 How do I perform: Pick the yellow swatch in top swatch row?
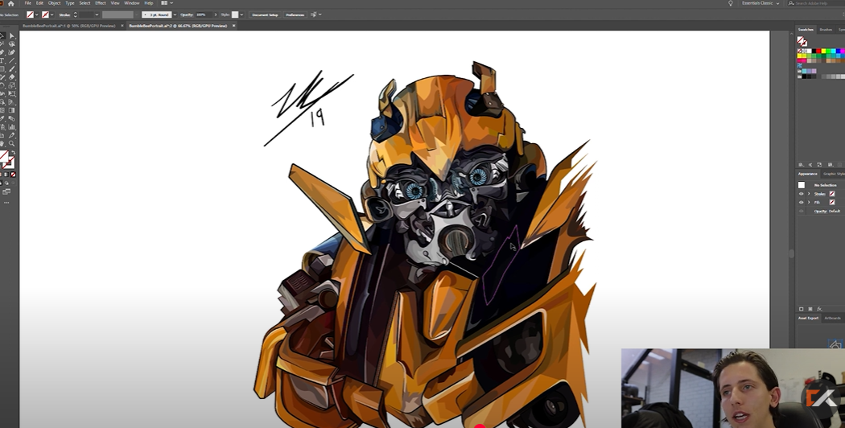823,51
